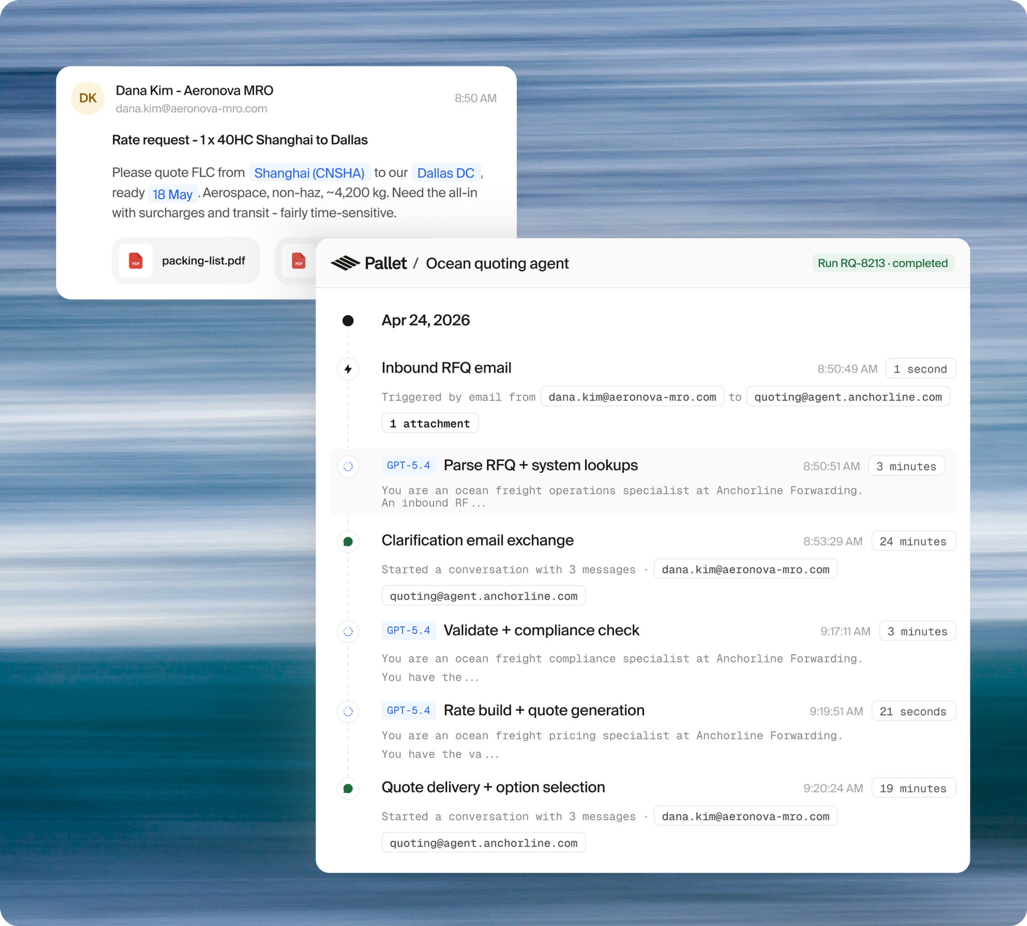Image resolution: width=1027 pixels, height=926 pixels.
Task: Click the email subject Rate request line
Action: click(240, 140)
